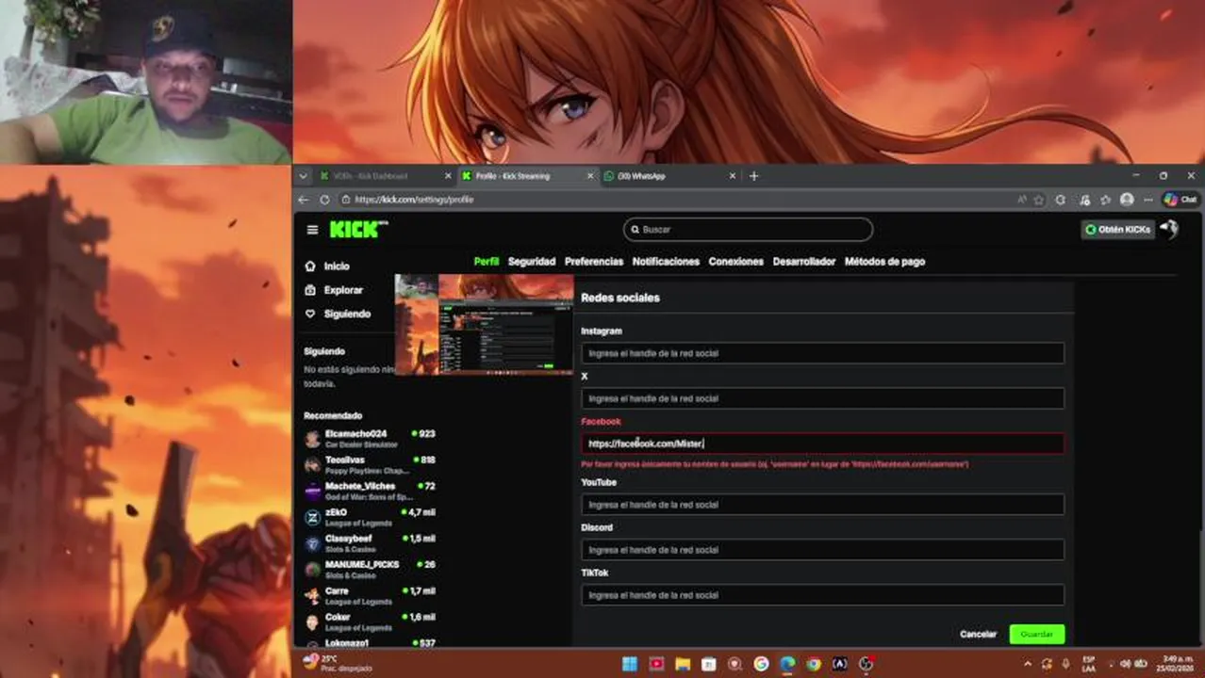
Task: Open the tab list dropdown arrow
Action: point(304,176)
